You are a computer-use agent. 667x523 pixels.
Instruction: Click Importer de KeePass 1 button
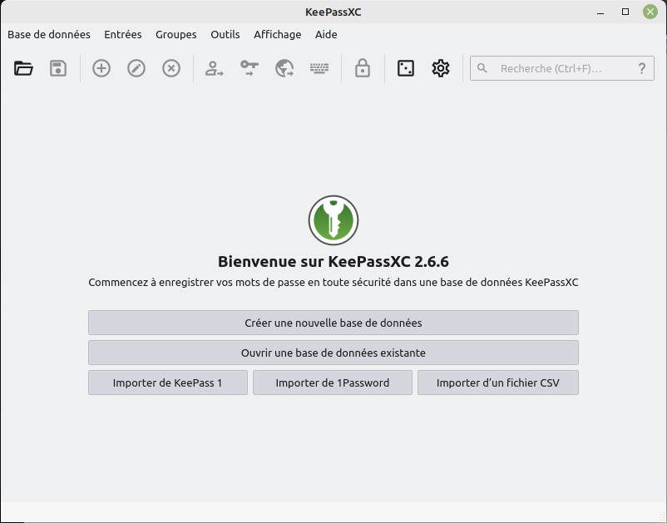click(168, 382)
